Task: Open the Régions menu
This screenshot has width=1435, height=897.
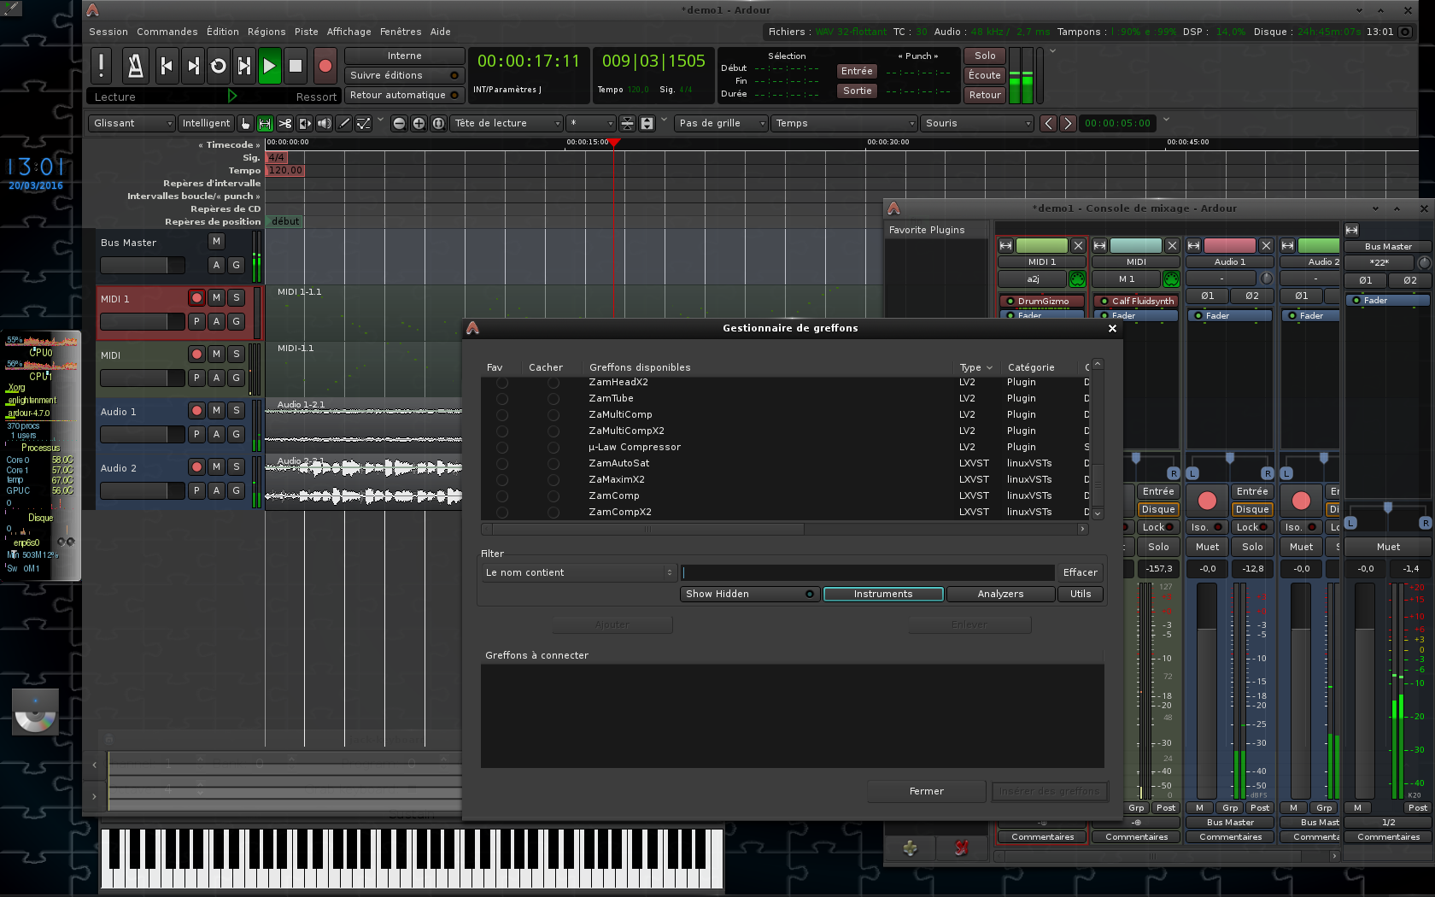Action: [266, 32]
